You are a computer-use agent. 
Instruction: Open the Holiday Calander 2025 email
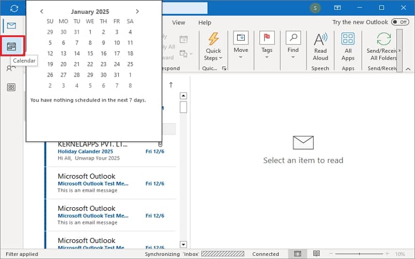(85, 151)
